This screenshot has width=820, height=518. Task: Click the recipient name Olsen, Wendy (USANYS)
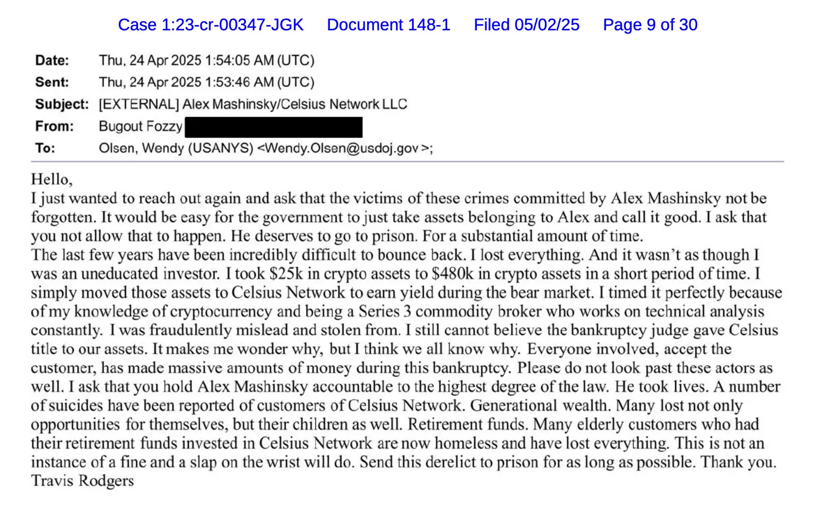click(x=176, y=148)
